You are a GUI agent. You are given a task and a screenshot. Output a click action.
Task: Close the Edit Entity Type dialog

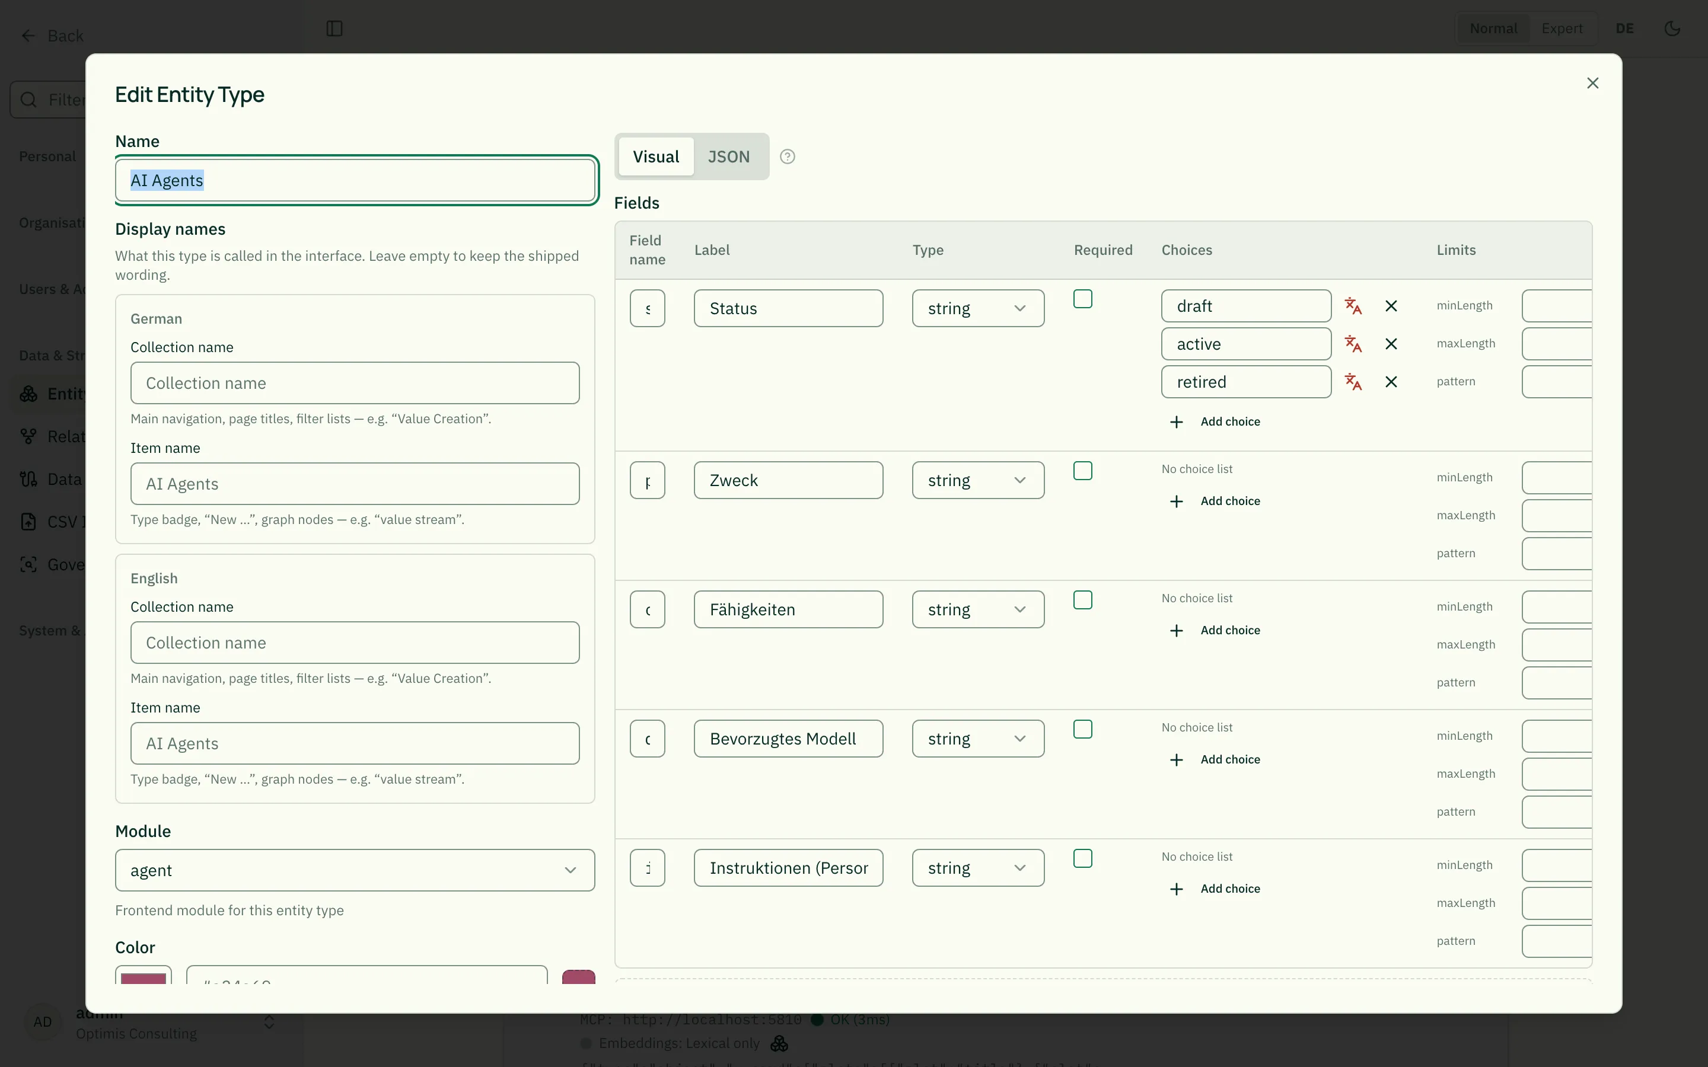click(x=1592, y=83)
